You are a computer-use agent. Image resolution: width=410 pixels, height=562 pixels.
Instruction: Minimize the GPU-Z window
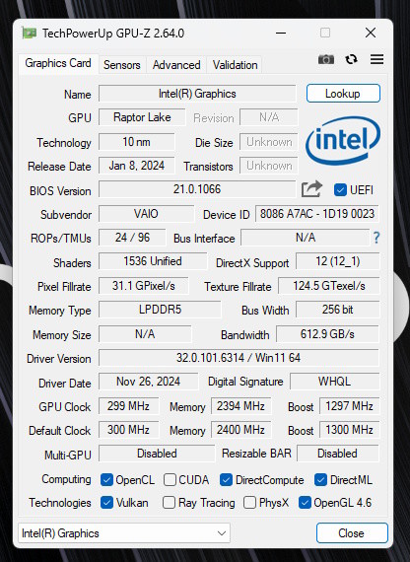(281, 33)
